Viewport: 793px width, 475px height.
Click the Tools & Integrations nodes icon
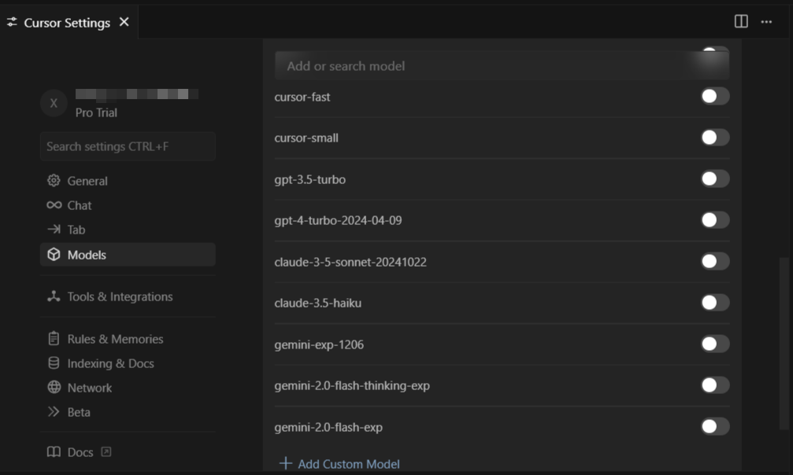pyautogui.click(x=54, y=296)
